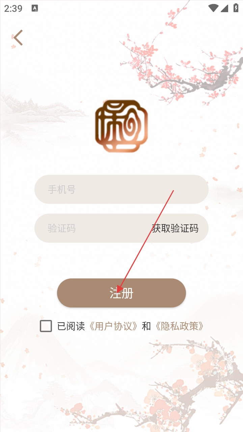
Task: Tap the keyboard 'A' notification icon
Action: coord(35,8)
